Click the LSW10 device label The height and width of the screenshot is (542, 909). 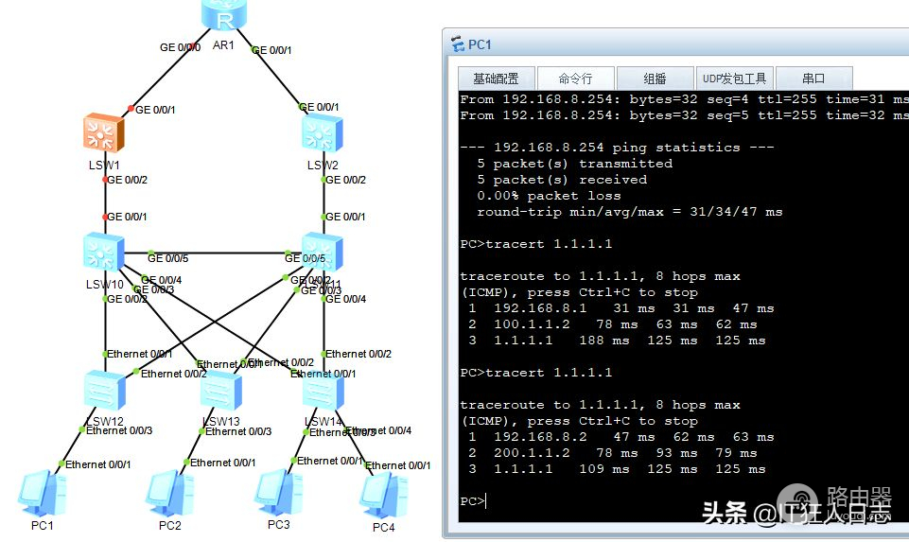point(105,284)
